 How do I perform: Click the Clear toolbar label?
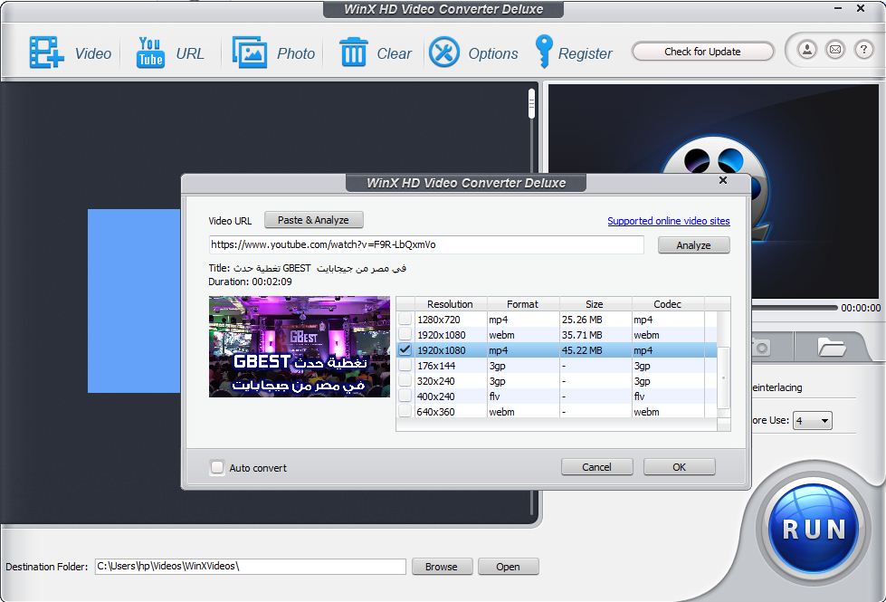(x=394, y=53)
